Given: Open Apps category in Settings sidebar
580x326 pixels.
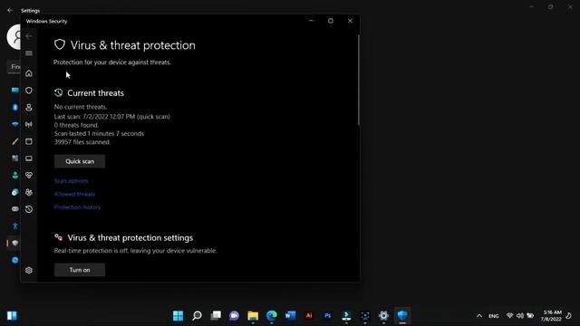Looking at the screenshot, I should point(14,158).
